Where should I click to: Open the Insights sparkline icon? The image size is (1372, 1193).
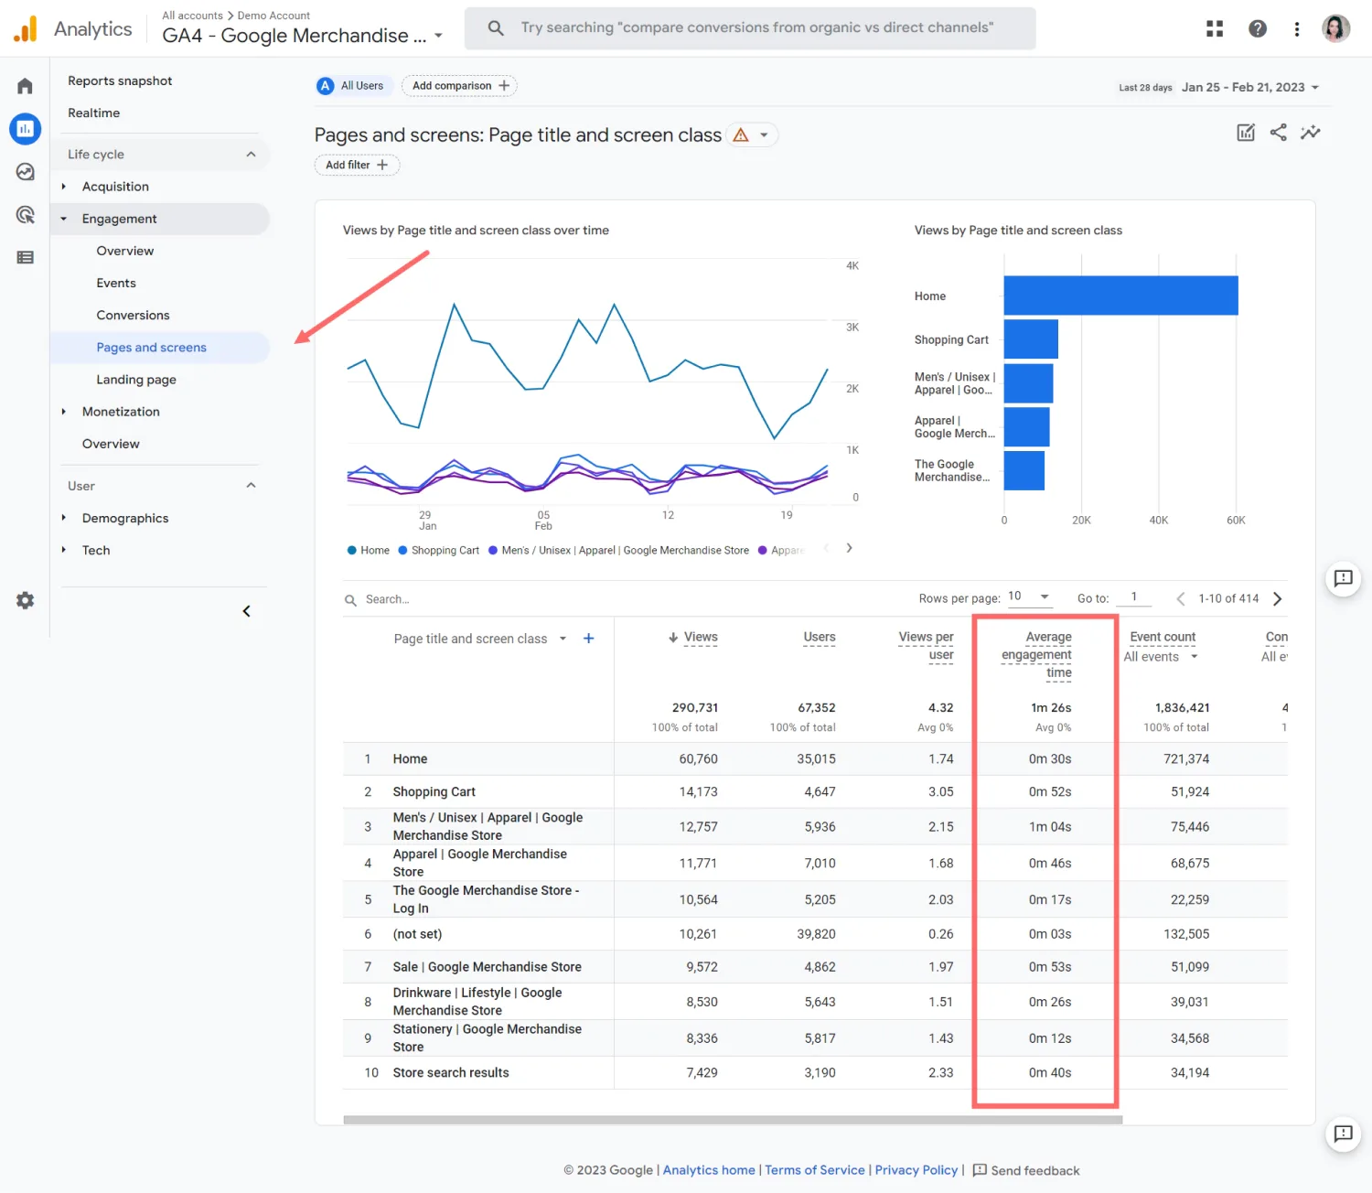click(x=1311, y=133)
